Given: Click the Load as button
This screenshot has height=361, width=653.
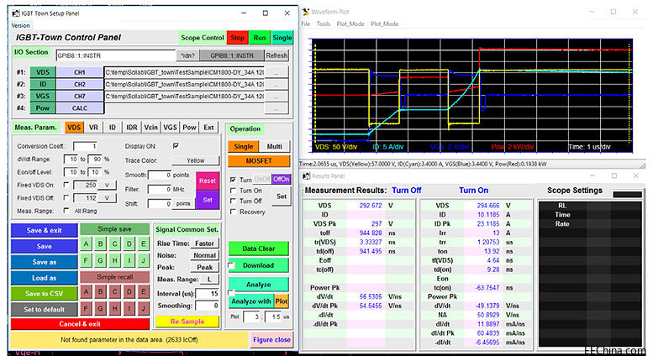Looking at the screenshot, I should [45, 278].
